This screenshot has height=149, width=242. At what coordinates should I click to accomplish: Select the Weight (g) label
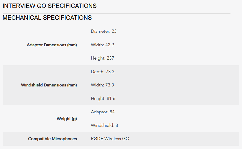click(67, 119)
